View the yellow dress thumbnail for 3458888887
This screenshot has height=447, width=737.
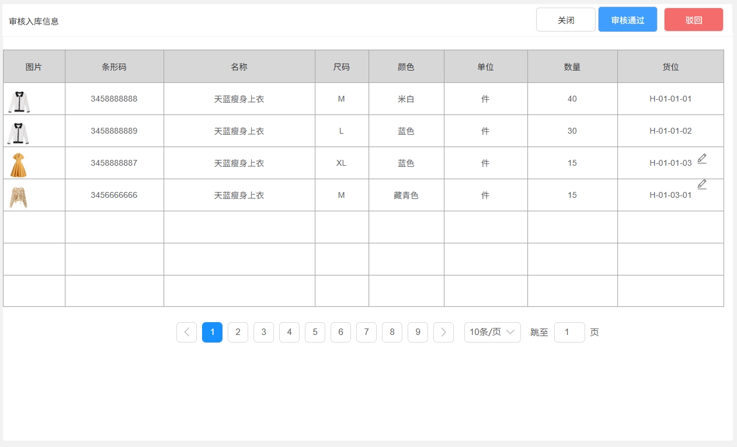point(18,165)
